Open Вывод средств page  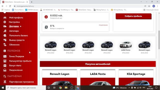pos(17,40)
